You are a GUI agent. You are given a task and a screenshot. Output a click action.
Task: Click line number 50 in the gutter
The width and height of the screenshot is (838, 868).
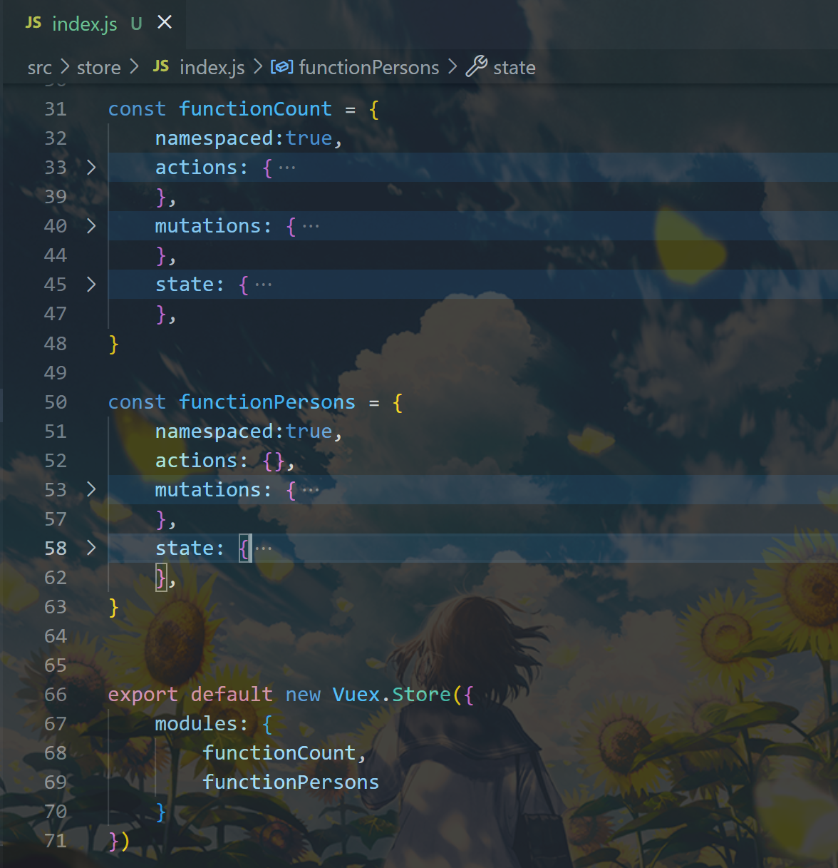(56, 402)
